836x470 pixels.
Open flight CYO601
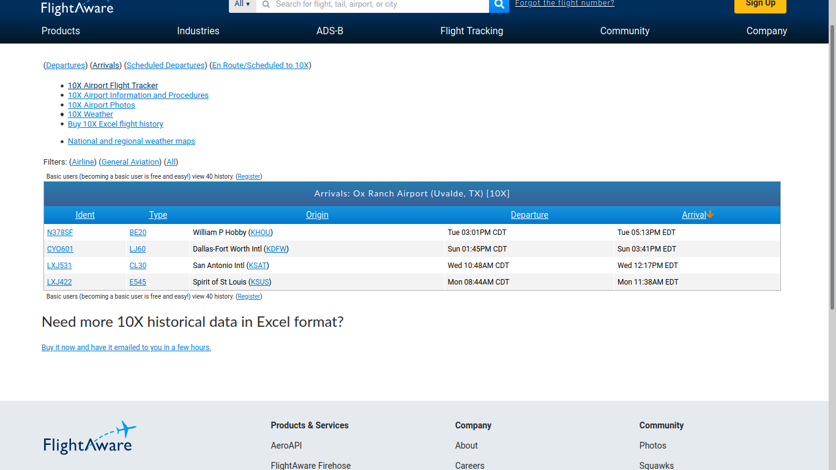(60, 249)
